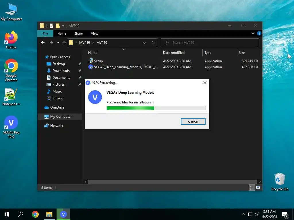
Task: Select Quick access in navigation pane
Action: pos(60,57)
